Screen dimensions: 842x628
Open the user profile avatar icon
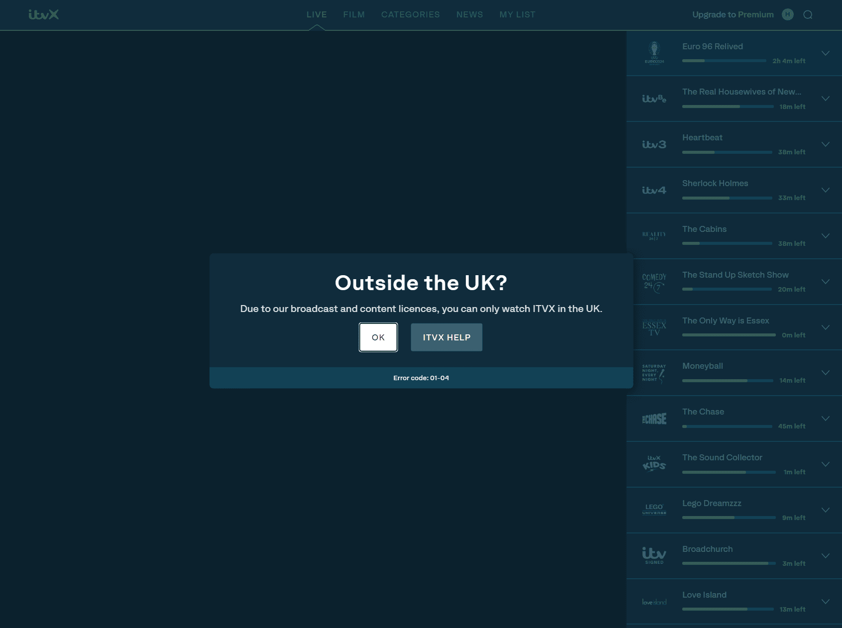click(x=788, y=15)
